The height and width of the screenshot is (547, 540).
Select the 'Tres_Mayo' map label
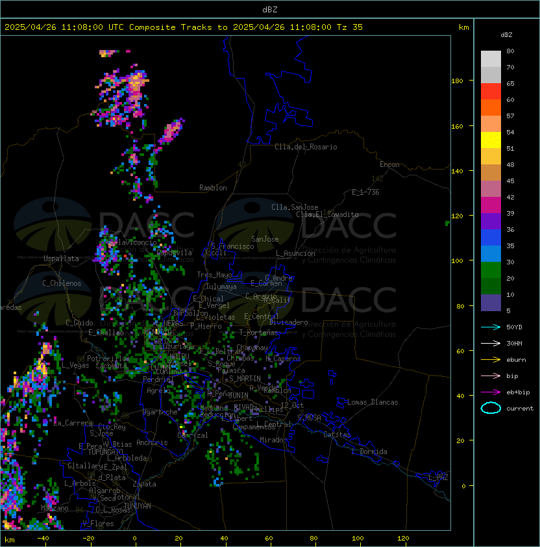pyautogui.click(x=214, y=275)
